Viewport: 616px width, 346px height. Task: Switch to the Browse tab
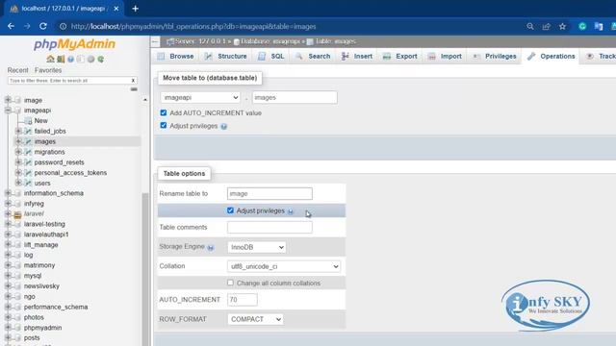point(175,57)
